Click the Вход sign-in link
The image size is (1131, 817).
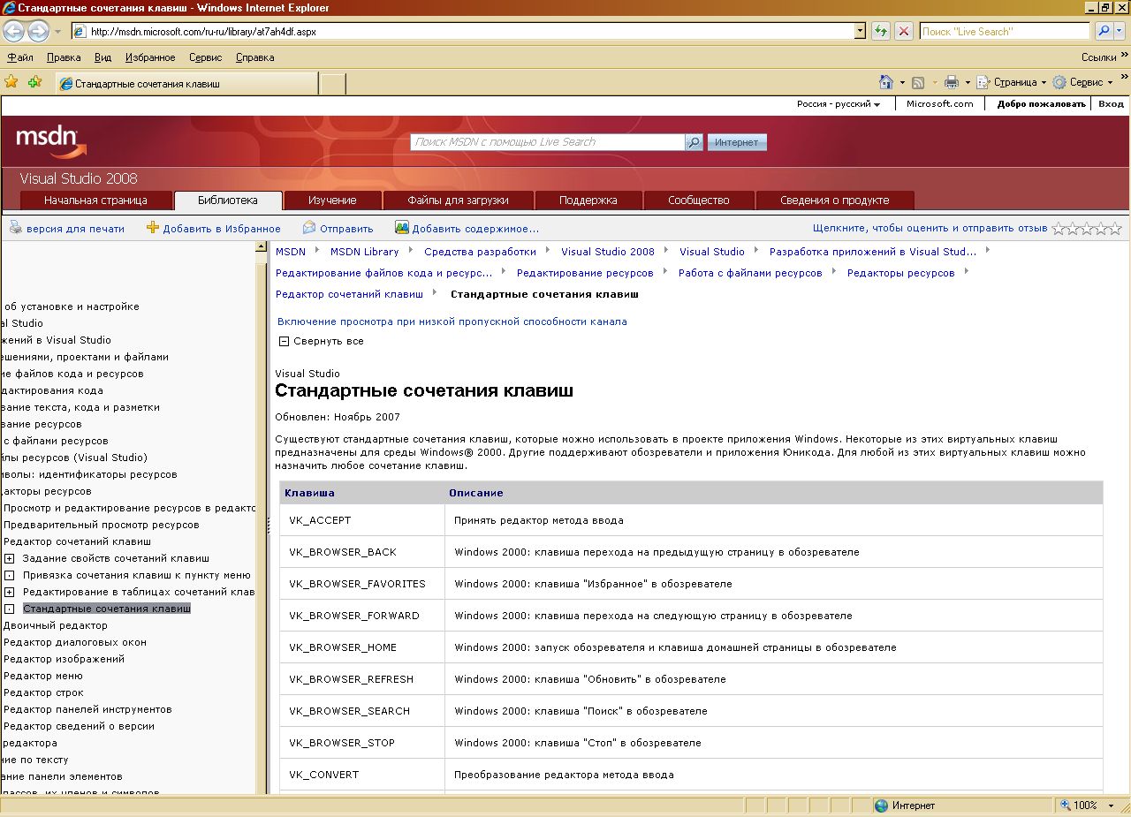pyautogui.click(x=1111, y=104)
